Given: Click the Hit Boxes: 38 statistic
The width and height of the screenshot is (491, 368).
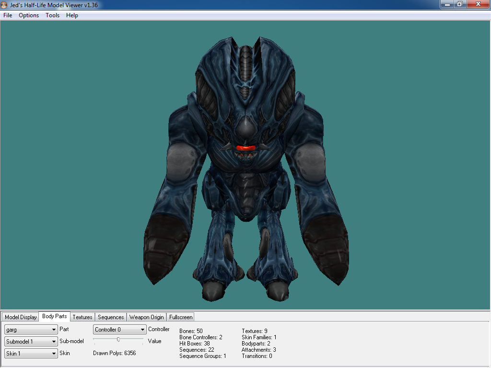Looking at the screenshot, I should click(195, 344).
